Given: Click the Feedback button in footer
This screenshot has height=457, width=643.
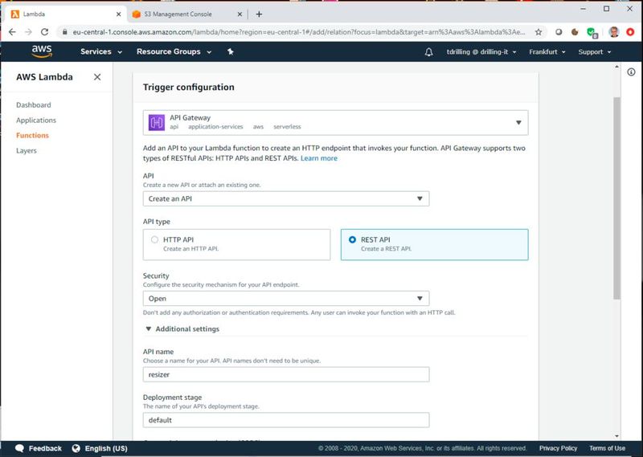Looking at the screenshot, I should 39,448.
